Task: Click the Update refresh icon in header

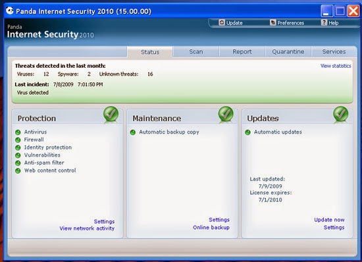Action: click(222, 22)
